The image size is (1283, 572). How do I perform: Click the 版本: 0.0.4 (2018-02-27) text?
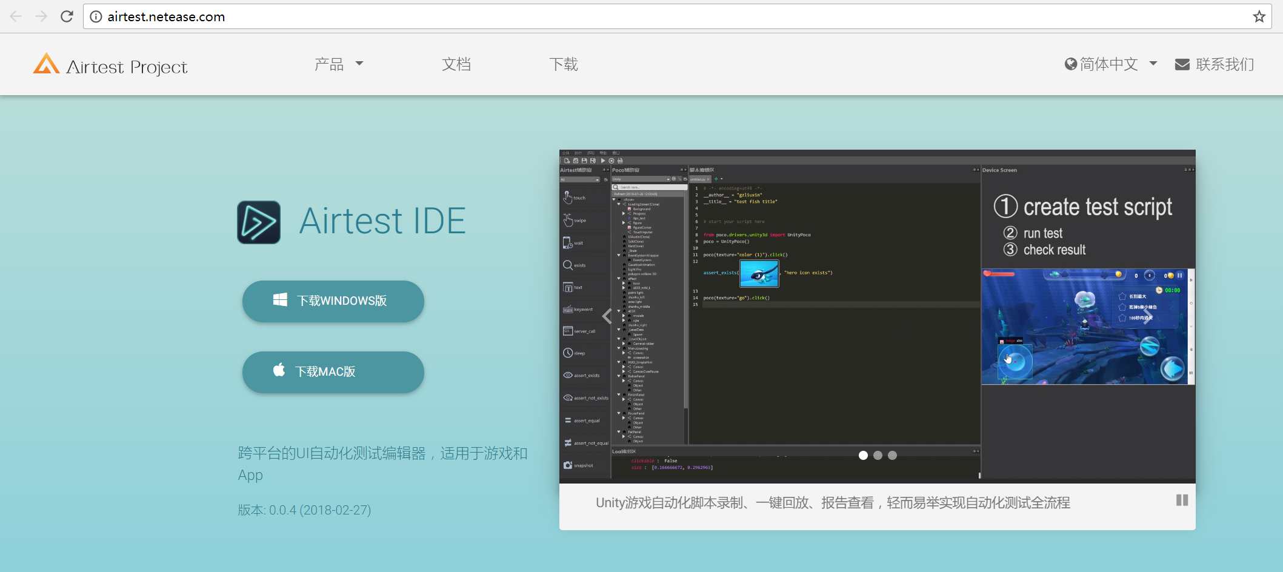tap(304, 510)
